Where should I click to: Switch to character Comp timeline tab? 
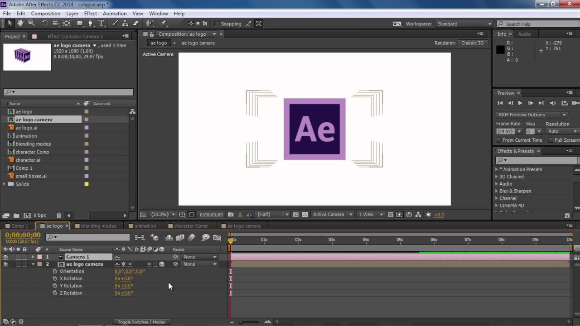pos(191,226)
